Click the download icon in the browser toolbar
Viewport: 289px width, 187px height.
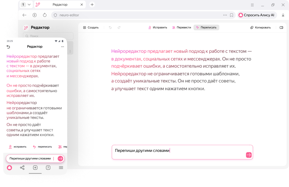[x=283, y=15]
